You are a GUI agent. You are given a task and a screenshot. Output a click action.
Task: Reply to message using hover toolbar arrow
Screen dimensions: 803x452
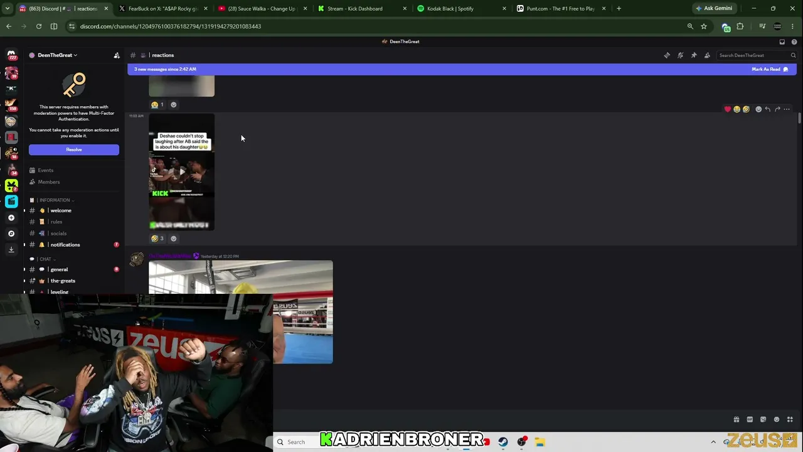click(x=767, y=109)
